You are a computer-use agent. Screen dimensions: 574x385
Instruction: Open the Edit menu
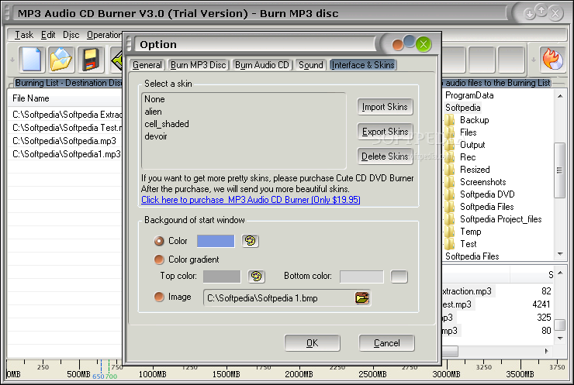point(48,35)
